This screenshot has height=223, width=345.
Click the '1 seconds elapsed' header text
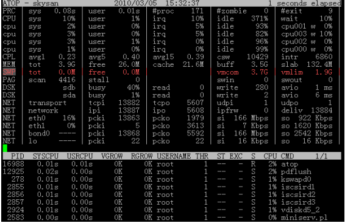(x=305, y=3)
